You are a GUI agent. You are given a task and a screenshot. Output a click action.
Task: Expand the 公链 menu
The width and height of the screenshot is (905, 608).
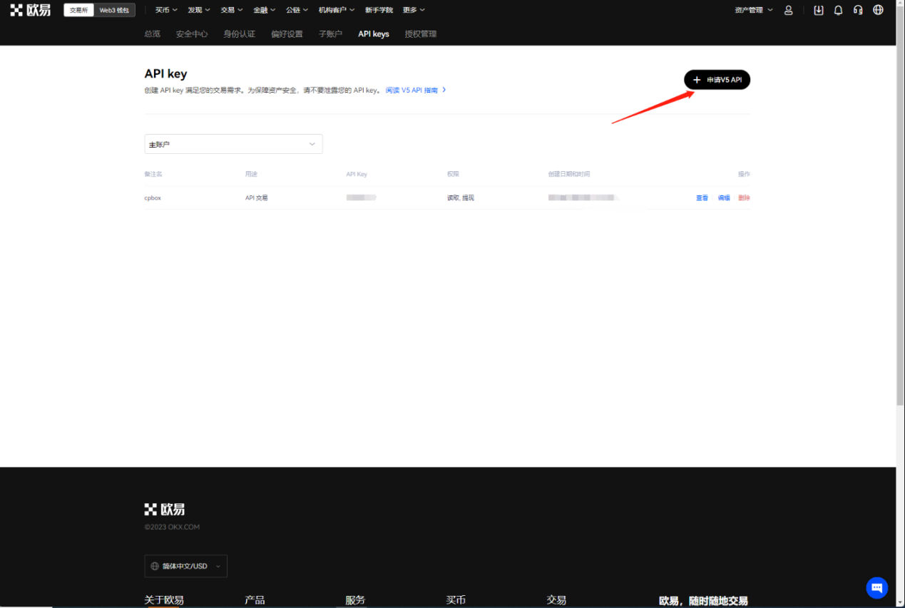[297, 10]
